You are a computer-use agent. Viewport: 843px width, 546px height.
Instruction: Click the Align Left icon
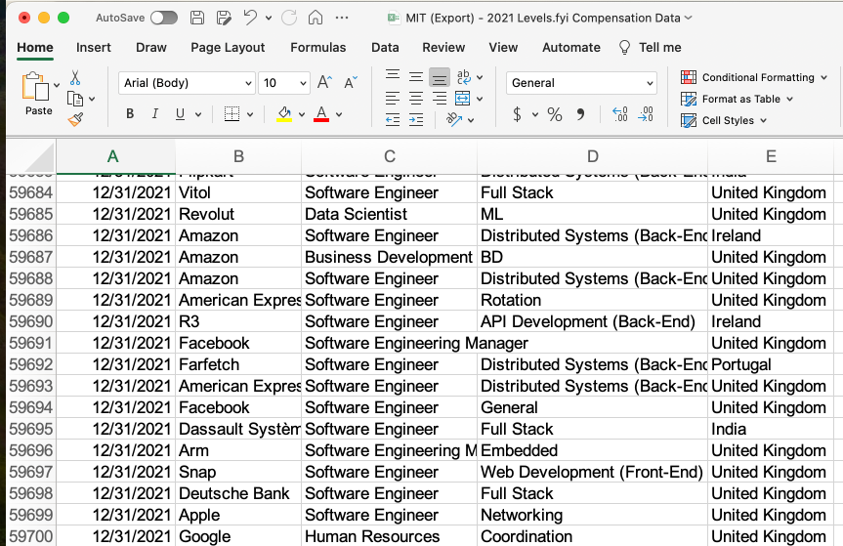point(393,99)
